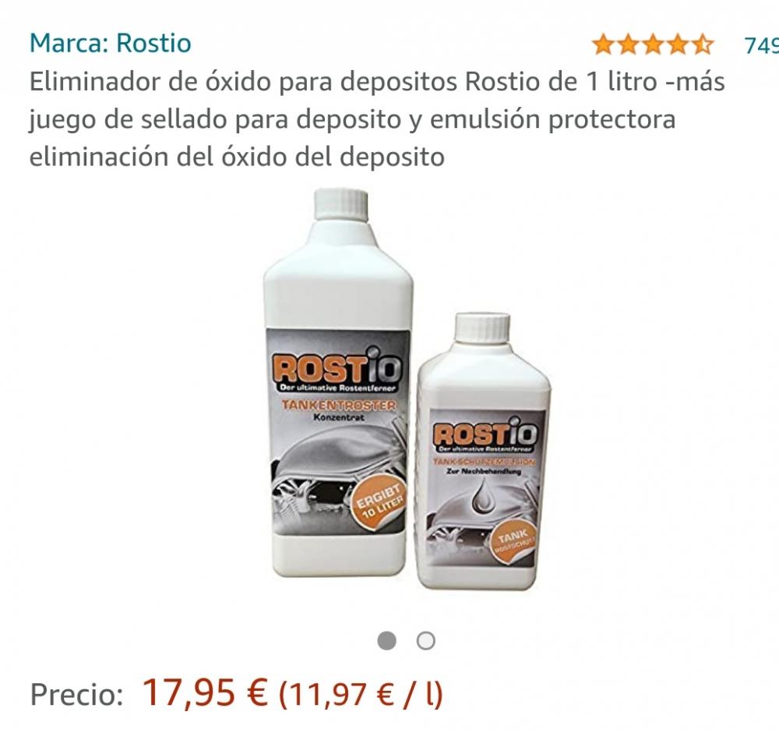
Task: Switch to the second image carousel dot
Action: click(426, 640)
